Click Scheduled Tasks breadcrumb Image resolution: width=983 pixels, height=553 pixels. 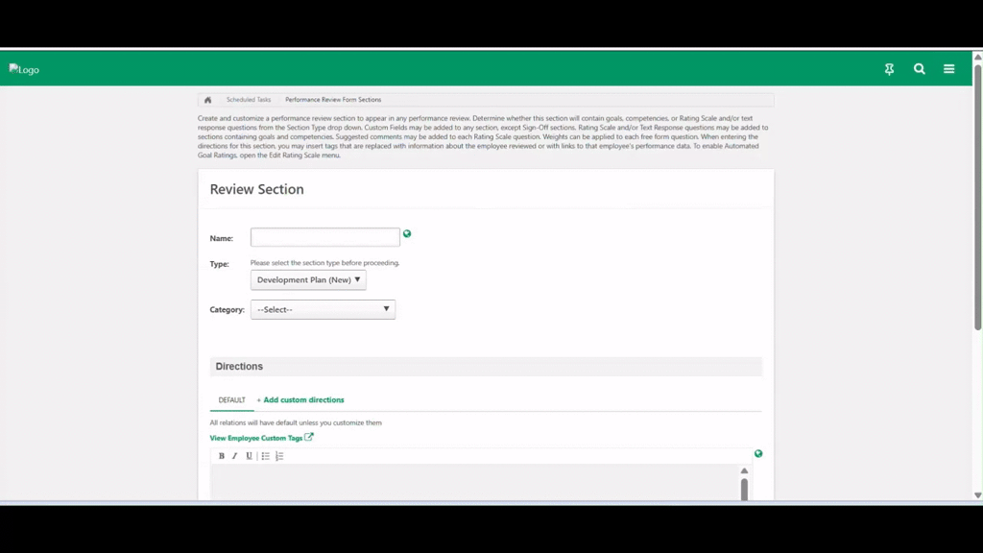click(249, 100)
